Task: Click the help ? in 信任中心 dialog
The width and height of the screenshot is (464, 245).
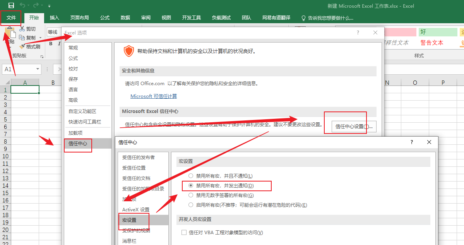Action: 412,142
